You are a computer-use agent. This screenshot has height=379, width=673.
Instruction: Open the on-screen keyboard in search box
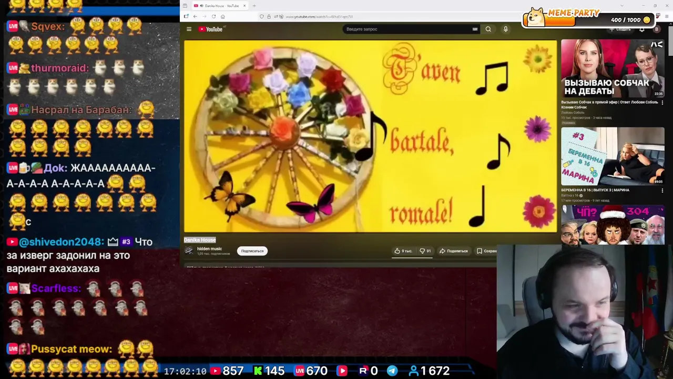point(475,29)
